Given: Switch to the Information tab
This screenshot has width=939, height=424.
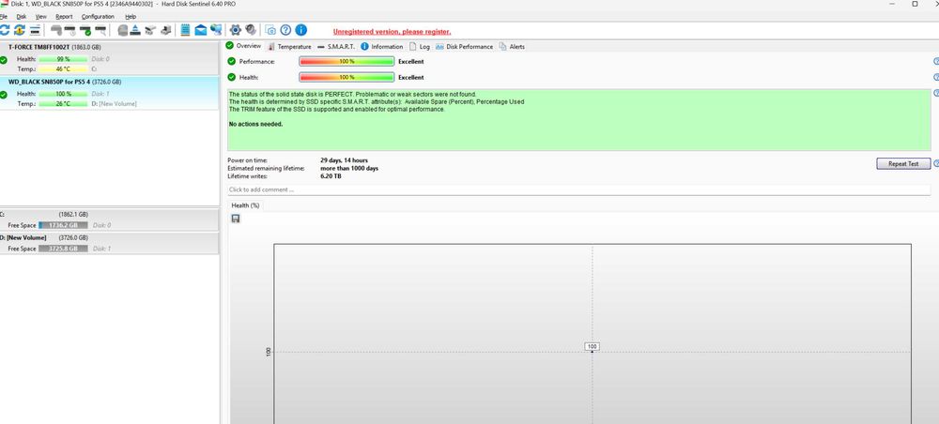Looking at the screenshot, I should [x=382, y=47].
